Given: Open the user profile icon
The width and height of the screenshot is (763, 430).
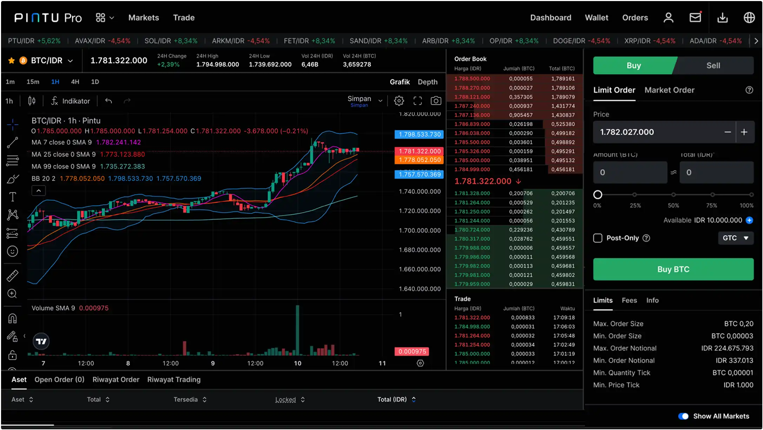Looking at the screenshot, I should click(x=668, y=18).
